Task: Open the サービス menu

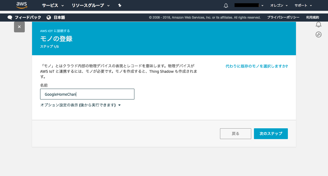Action: click(53, 5)
